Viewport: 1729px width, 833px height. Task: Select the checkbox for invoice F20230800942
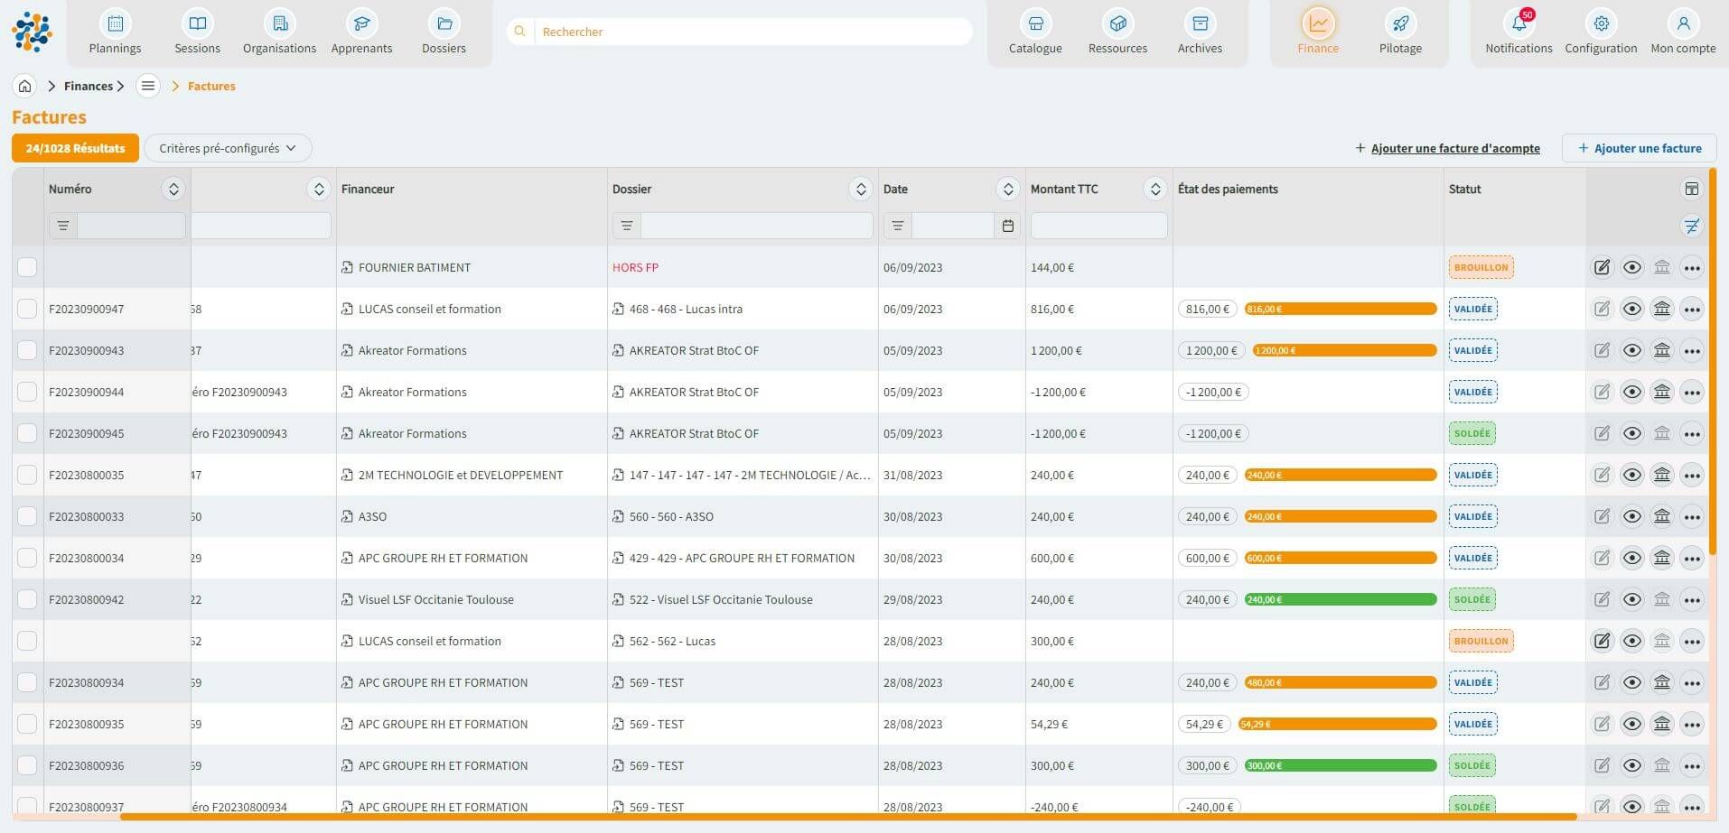click(27, 599)
